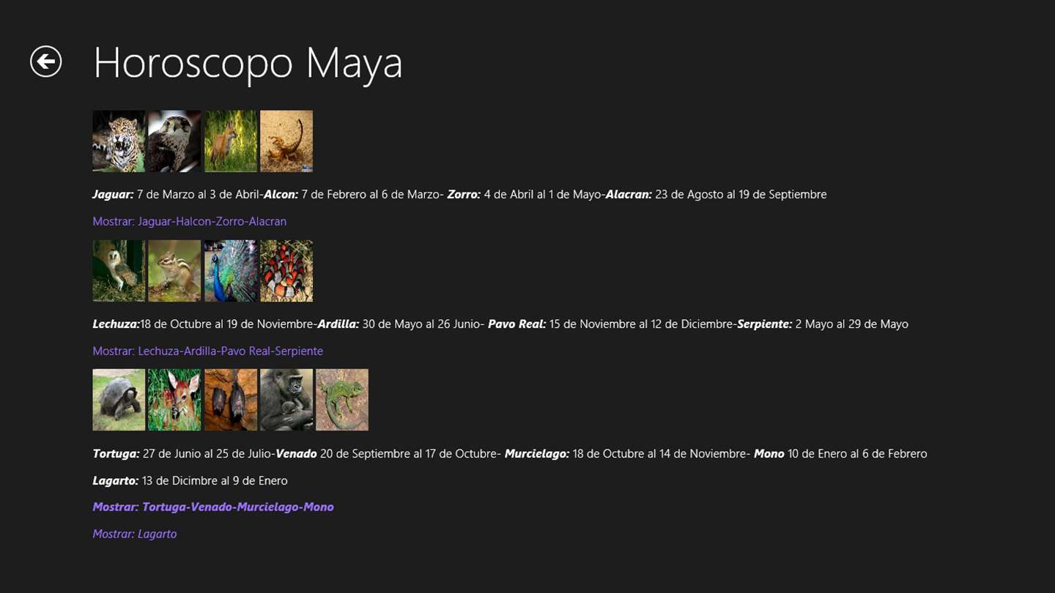
Task: Open the squirrel thumbnail image
Action: 174,271
